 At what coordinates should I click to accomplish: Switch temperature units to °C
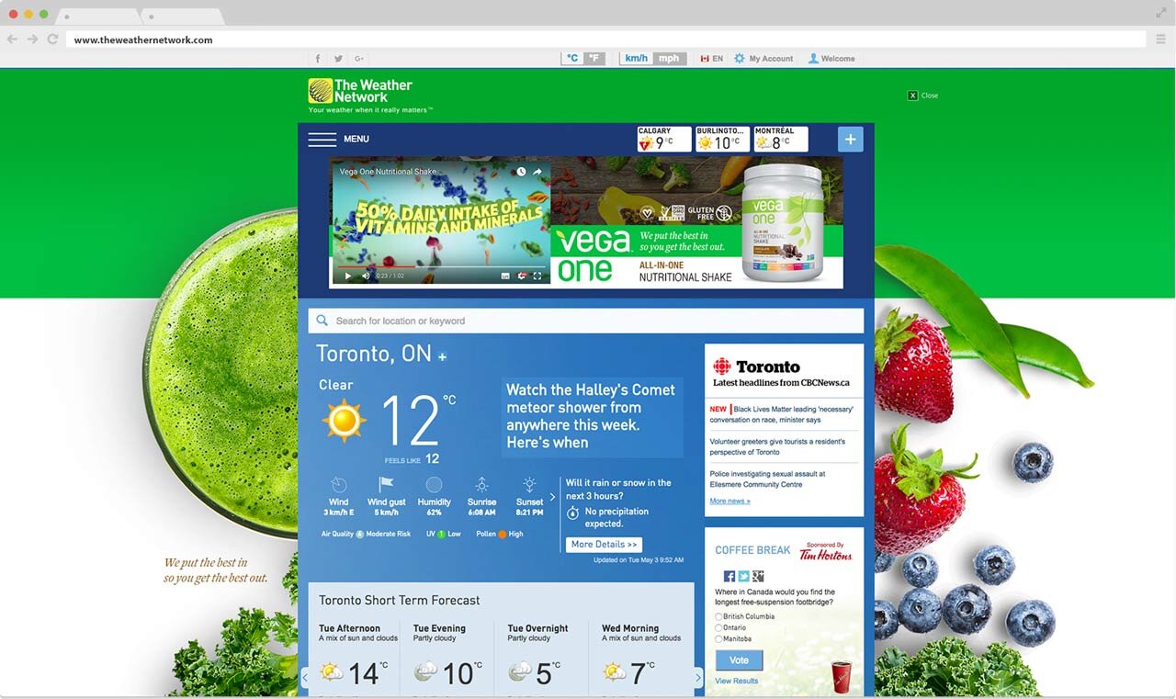tap(572, 59)
